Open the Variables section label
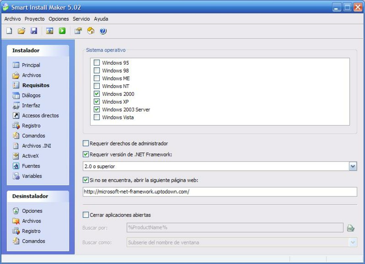Screen dimensions: 365x264 32,176
